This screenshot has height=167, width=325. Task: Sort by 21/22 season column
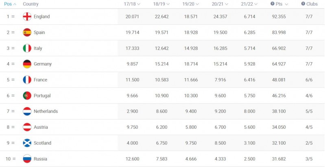pos(249,4)
